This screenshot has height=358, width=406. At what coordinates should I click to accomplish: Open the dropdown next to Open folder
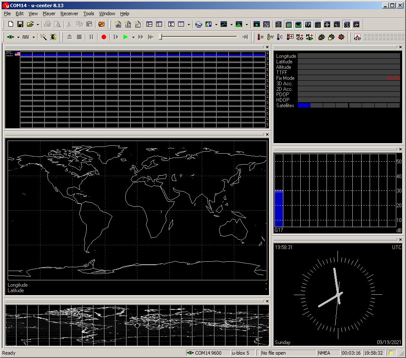(x=38, y=24)
